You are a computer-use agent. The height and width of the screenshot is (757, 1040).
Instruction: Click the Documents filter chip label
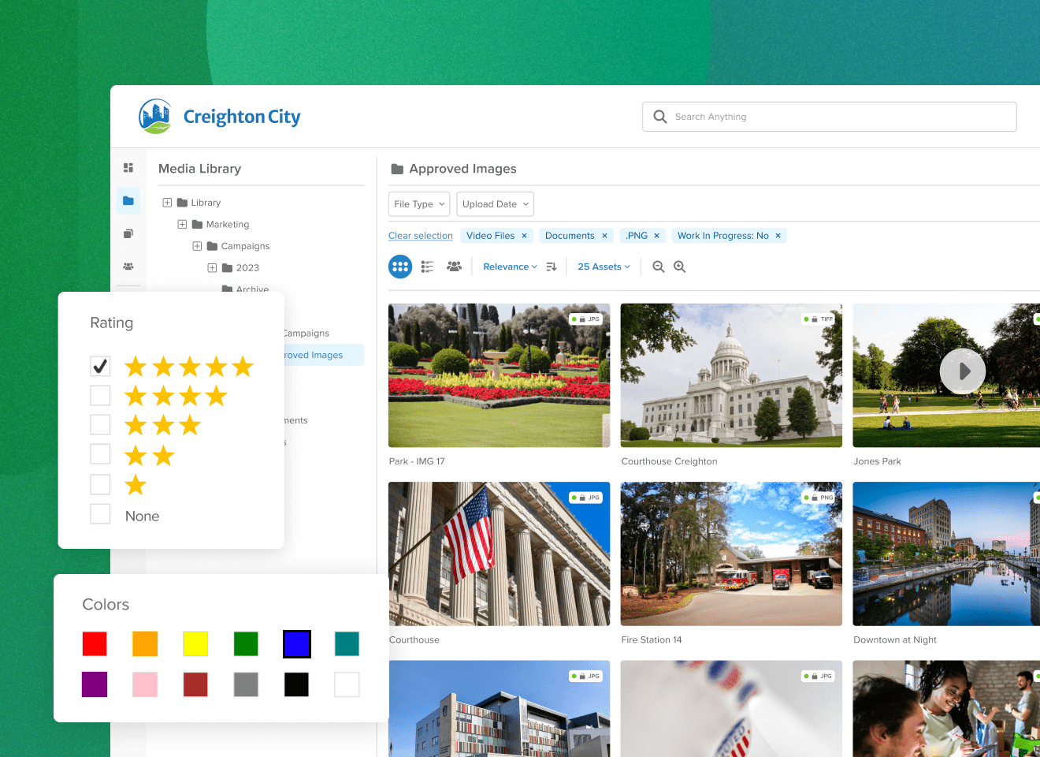tap(570, 236)
